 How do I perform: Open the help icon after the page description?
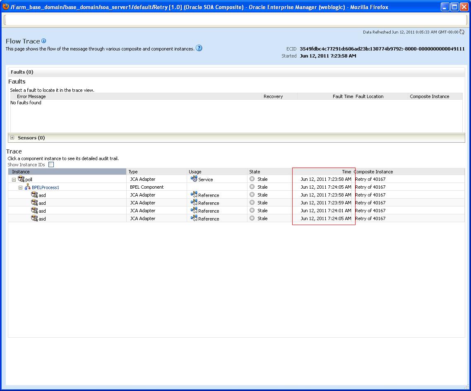199,48
